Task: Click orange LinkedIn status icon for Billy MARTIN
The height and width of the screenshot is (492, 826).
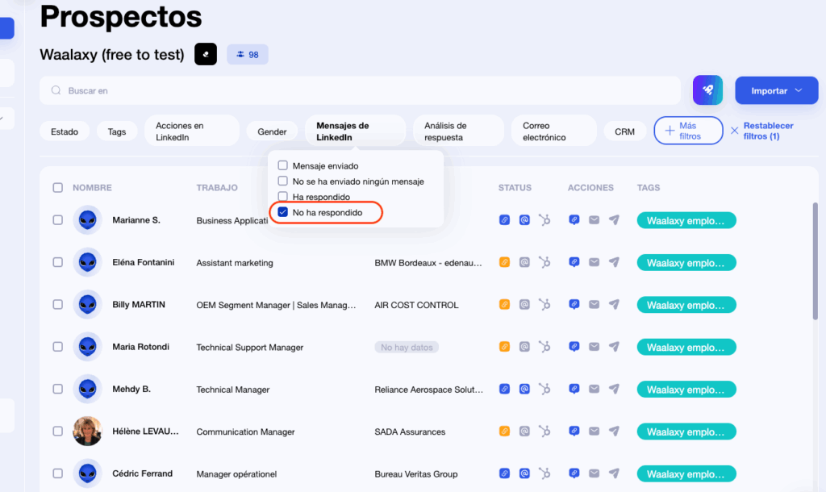Action: click(x=504, y=304)
